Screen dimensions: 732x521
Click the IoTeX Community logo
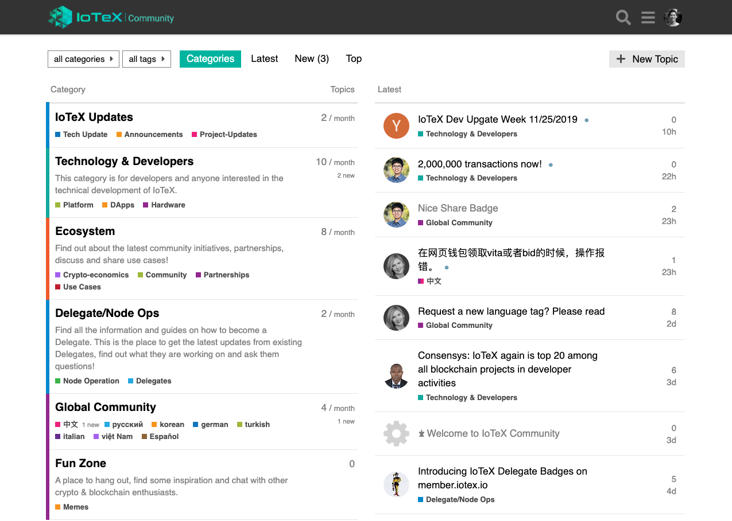click(x=111, y=17)
